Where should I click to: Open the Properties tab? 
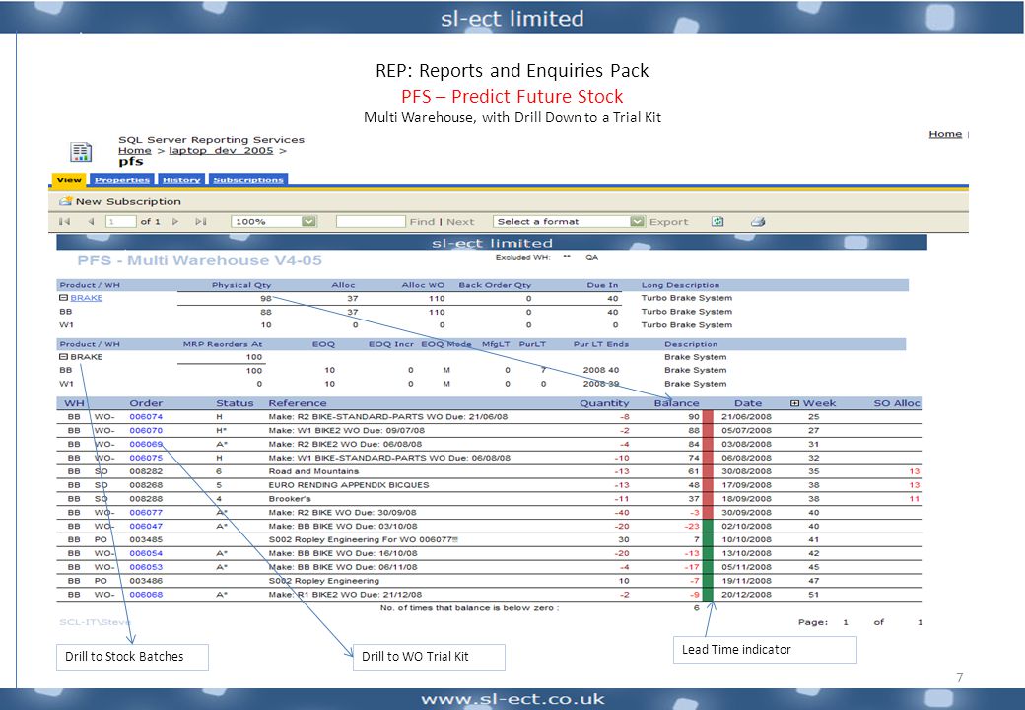pyautogui.click(x=122, y=179)
